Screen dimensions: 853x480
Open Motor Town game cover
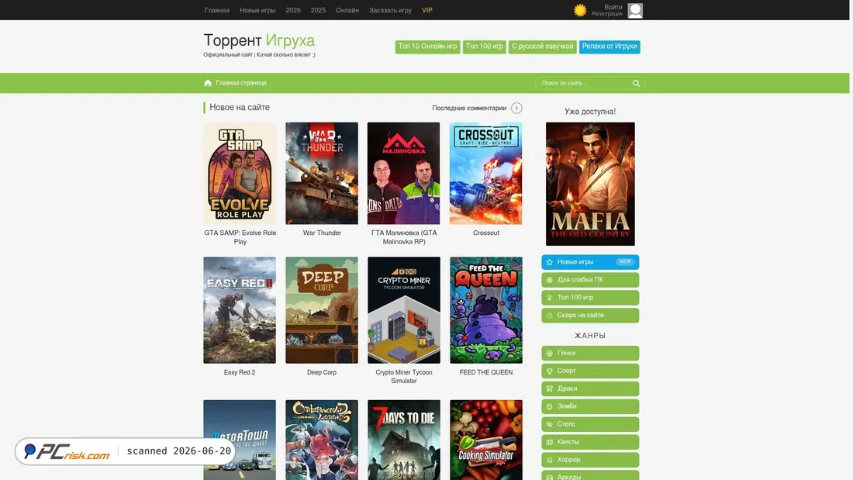tap(240, 440)
